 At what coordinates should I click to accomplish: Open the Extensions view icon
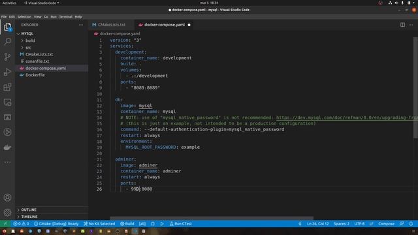[x=7, y=87]
